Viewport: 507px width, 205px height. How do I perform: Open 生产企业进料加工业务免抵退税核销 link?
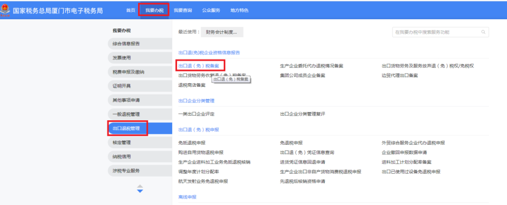tap(215, 162)
